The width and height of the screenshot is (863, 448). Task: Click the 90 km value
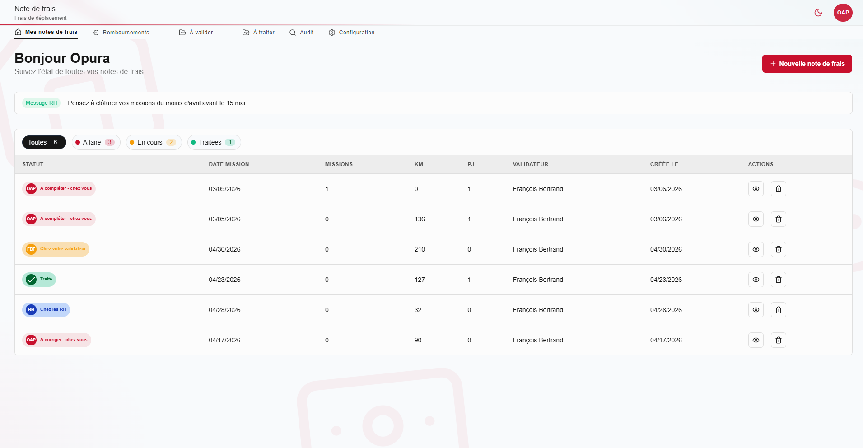418,340
